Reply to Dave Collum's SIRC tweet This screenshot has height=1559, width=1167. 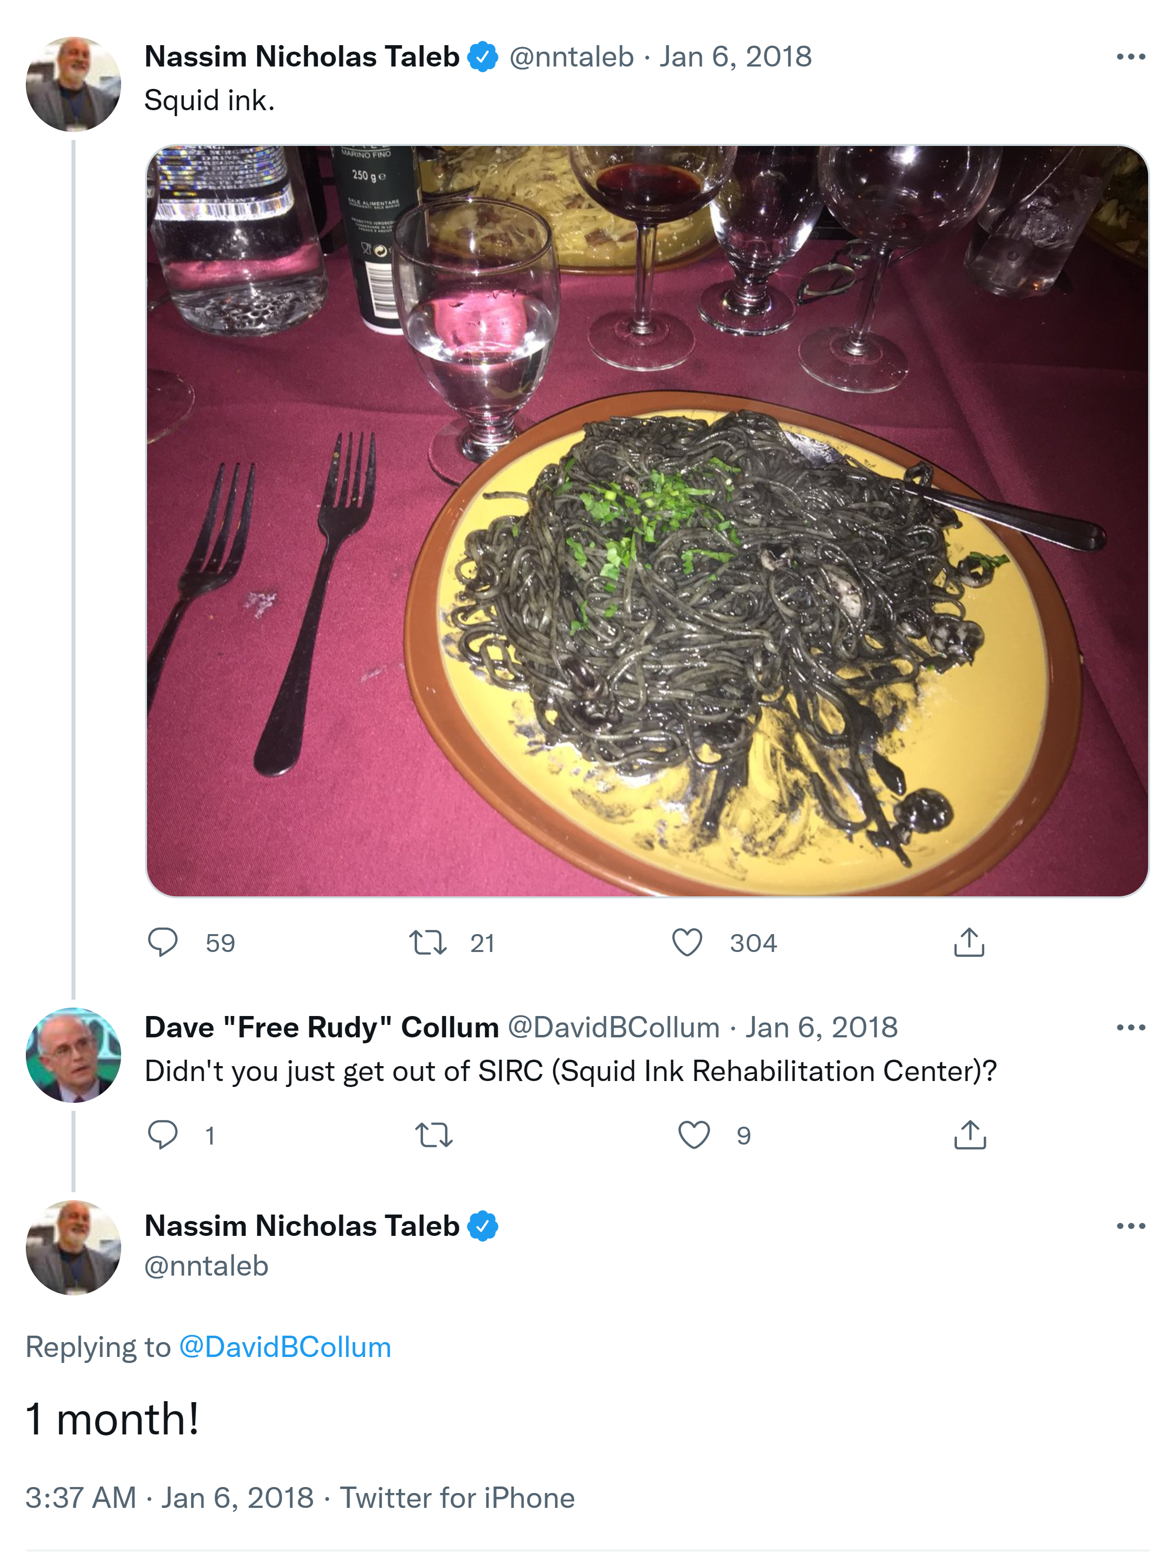[x=163, y=1135]
